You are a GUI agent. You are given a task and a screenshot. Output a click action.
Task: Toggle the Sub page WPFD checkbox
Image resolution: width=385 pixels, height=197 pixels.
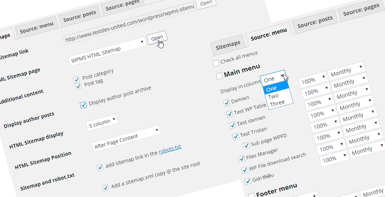coord(246,146)
